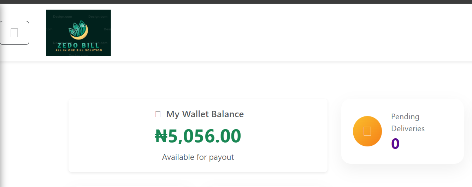This screenshot has width=472, height=187.
Task: Click the word Available under the balance
Action: click(x=178, y=157)
